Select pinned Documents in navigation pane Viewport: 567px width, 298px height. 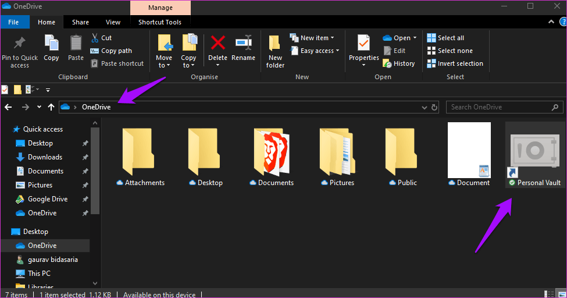[x=40, y=171]
